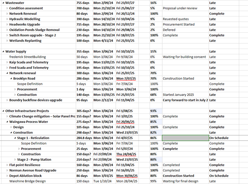This screenshot has height=184, width=248.
Task: Collapse the Water Supply summary task
Action: coord(3,51)
